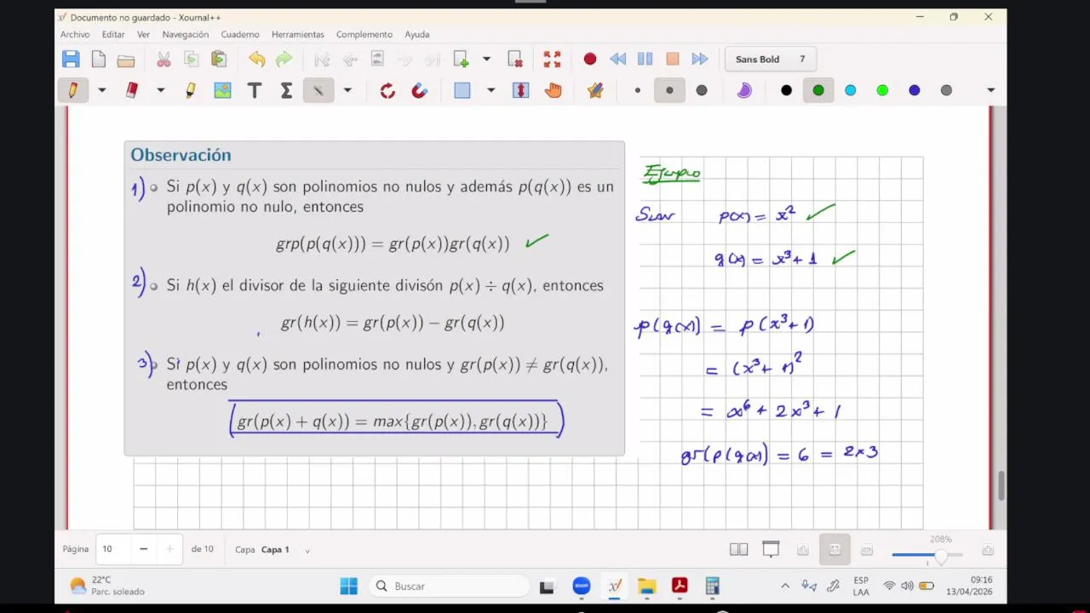Save the document with the floppy disk icon
The height and width of the screenshot is (613, 1090).
(x=71, y=59)
